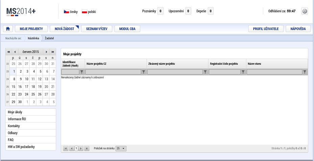Click the logout power icon
The height and width of the screenshot is (161, 314).
(305, 11)
